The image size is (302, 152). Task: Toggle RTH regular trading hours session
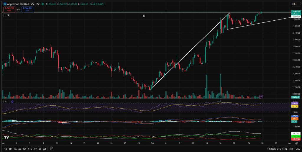pyautogui.click(x=291, y=149)
